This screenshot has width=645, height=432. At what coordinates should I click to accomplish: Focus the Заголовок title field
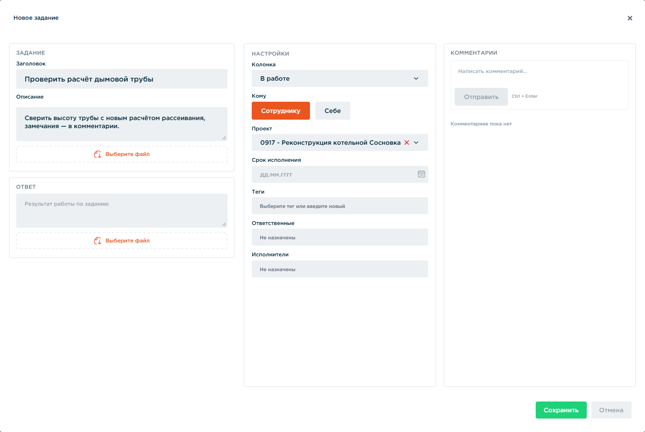[x=122, y=79]
